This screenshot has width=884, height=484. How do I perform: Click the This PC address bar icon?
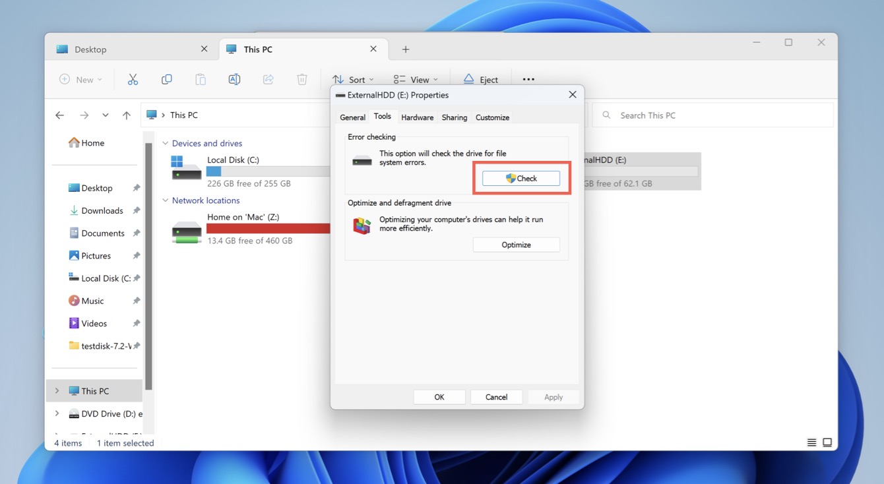click(152, 115)
